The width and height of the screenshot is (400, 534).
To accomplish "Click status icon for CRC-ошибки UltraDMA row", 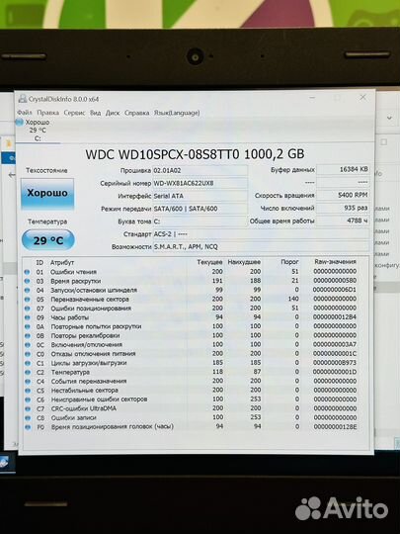I will [28, 408].
